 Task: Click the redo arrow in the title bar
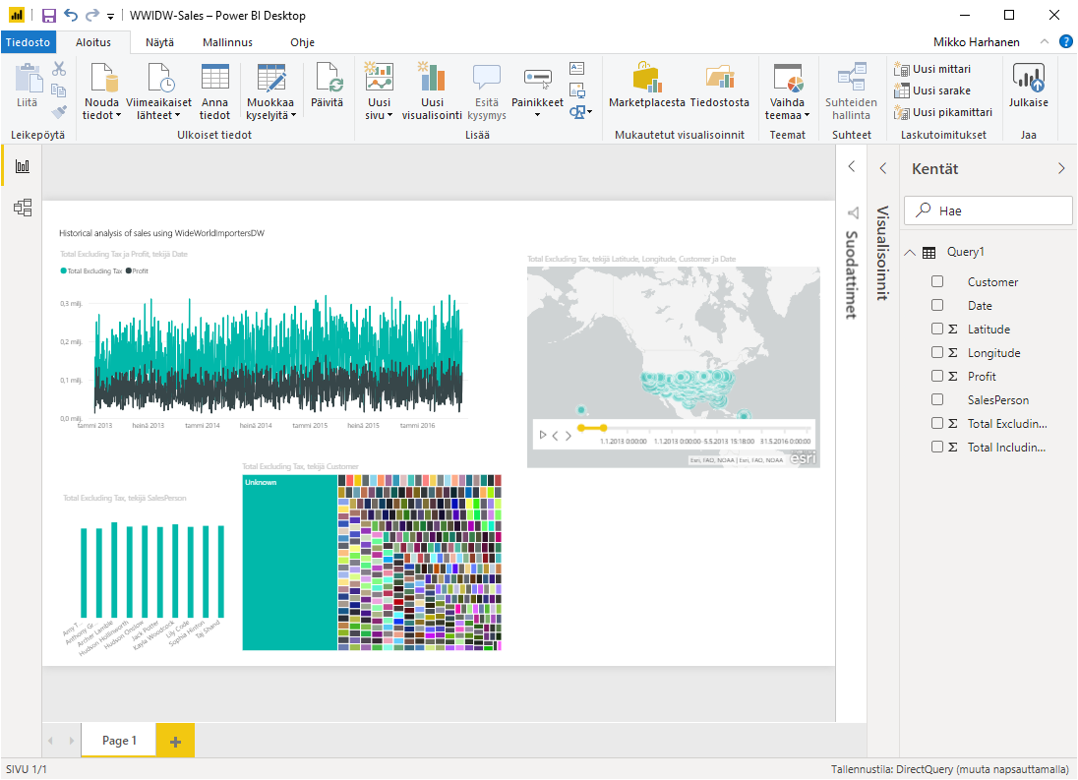pyautogui.click(x=92, y=15)
